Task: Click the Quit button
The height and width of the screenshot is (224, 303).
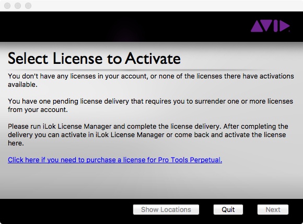Action: pos(228,209)
